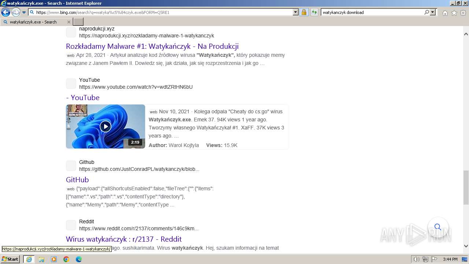Click 'Author: Warol Kojtyla' text

174,145
